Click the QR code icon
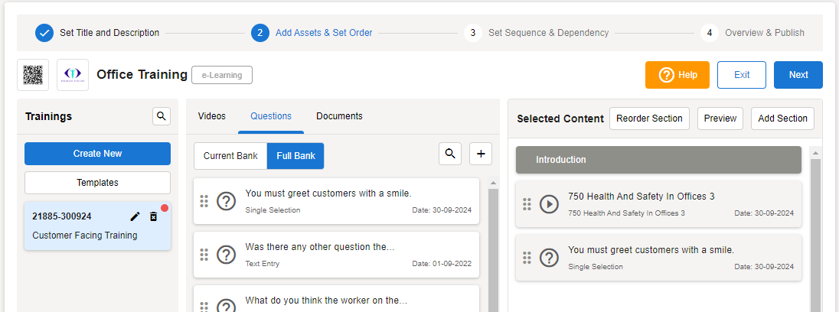 [x=33, y=75]
